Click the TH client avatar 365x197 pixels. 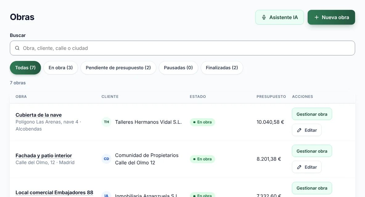point(106,122)
